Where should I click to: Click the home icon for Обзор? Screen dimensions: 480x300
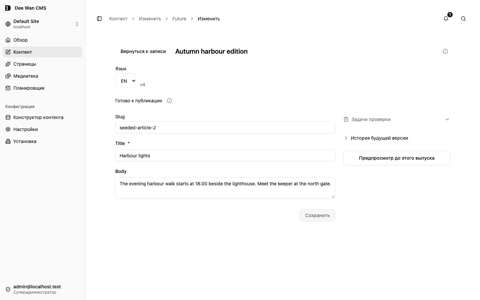[8, 40]
